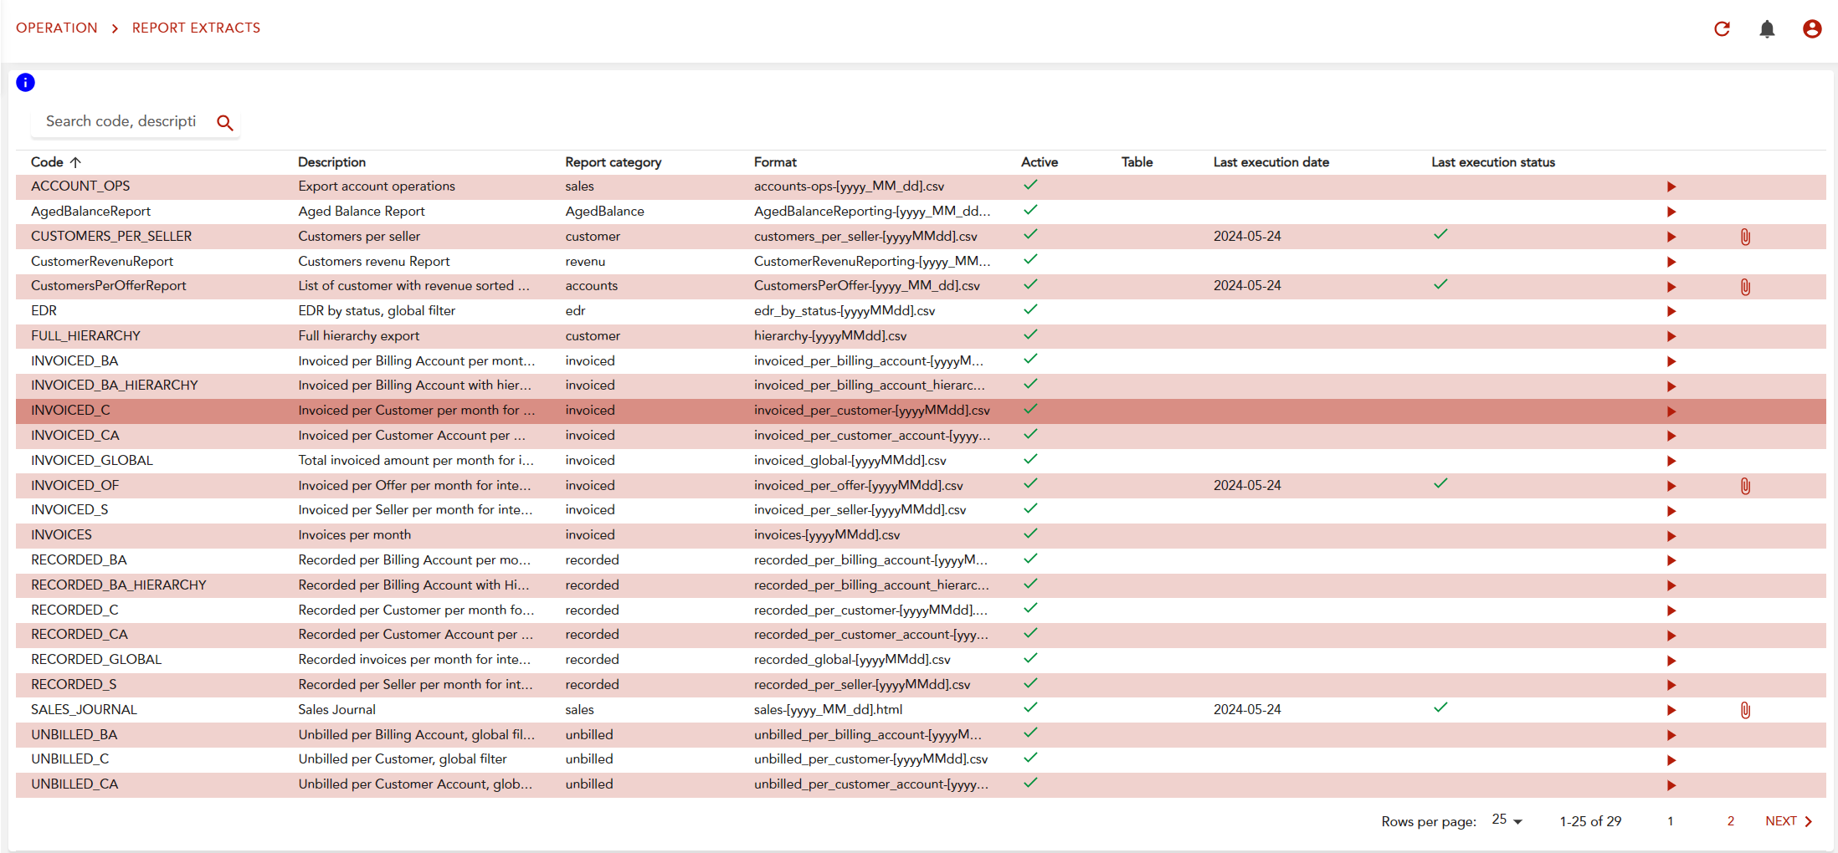Go to page 2
The image size is (1838, 853).
point(1730,821)
